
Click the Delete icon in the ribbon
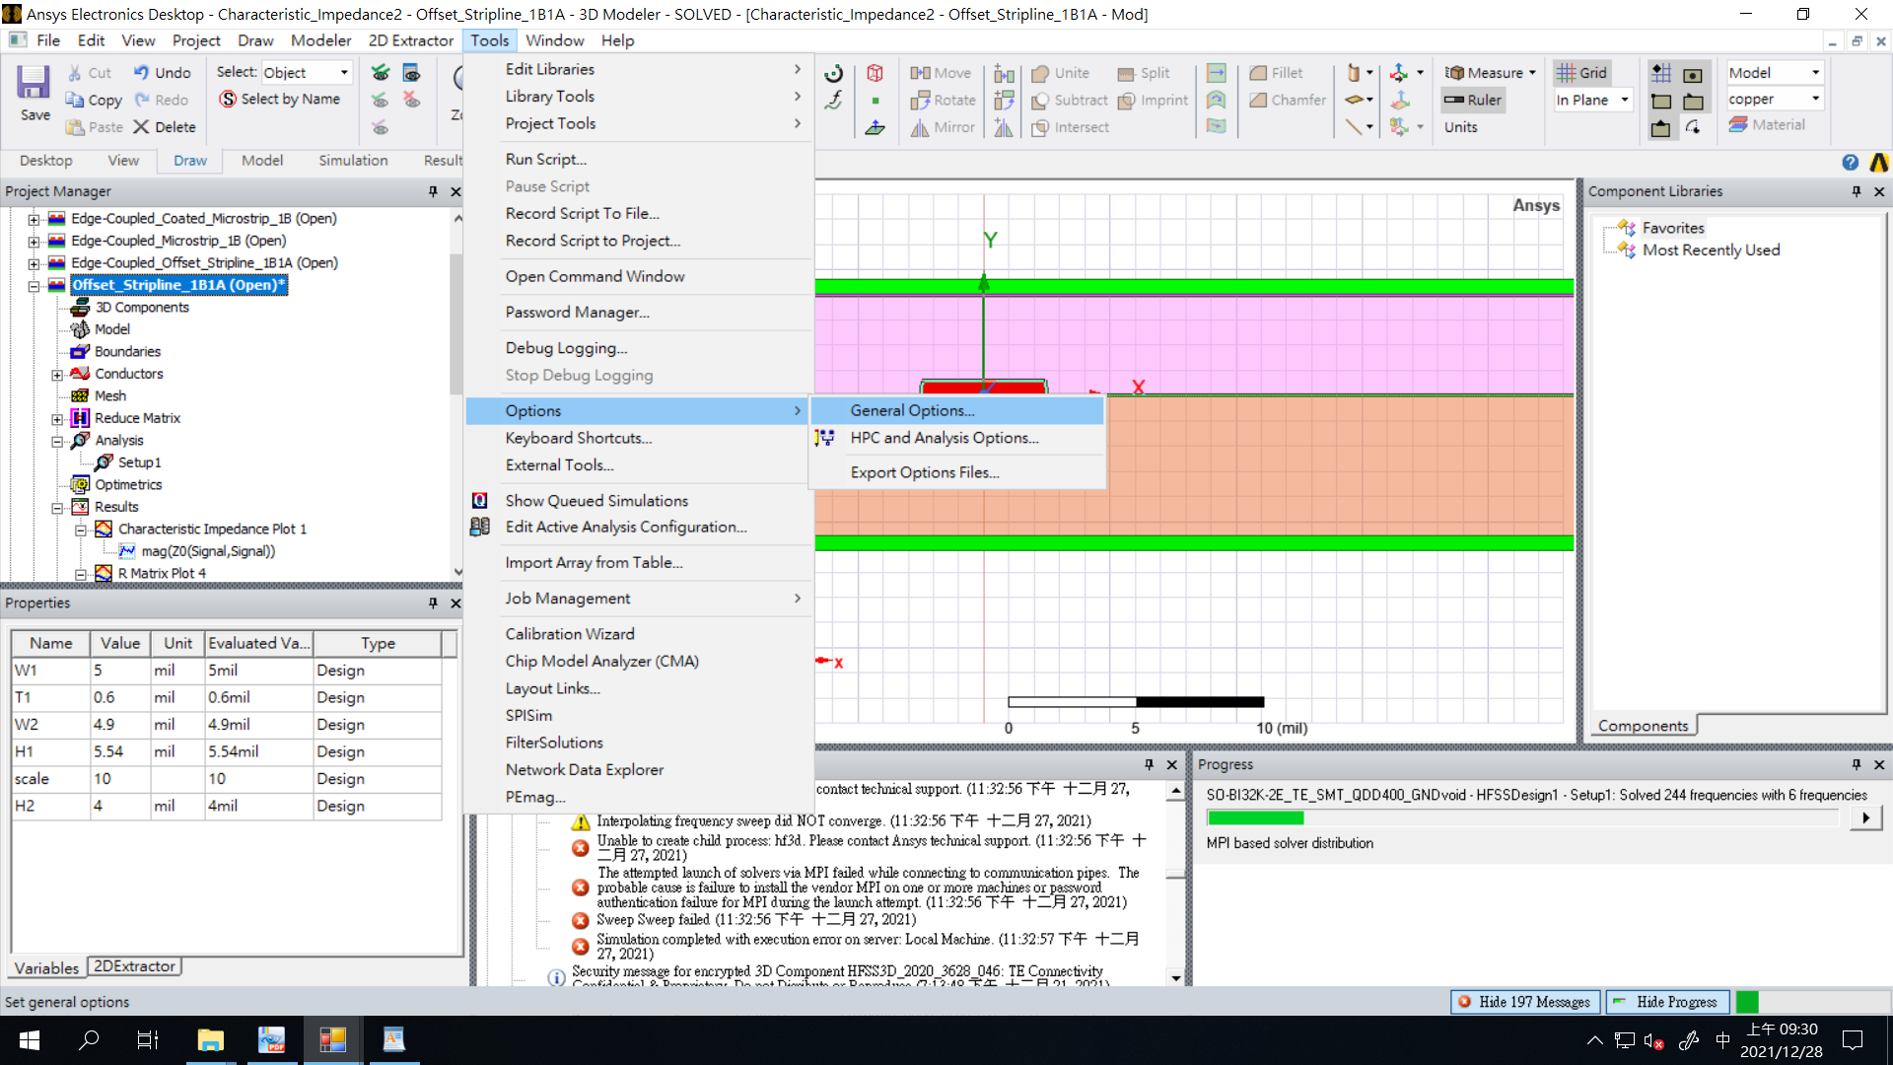(x=165, y=127)
